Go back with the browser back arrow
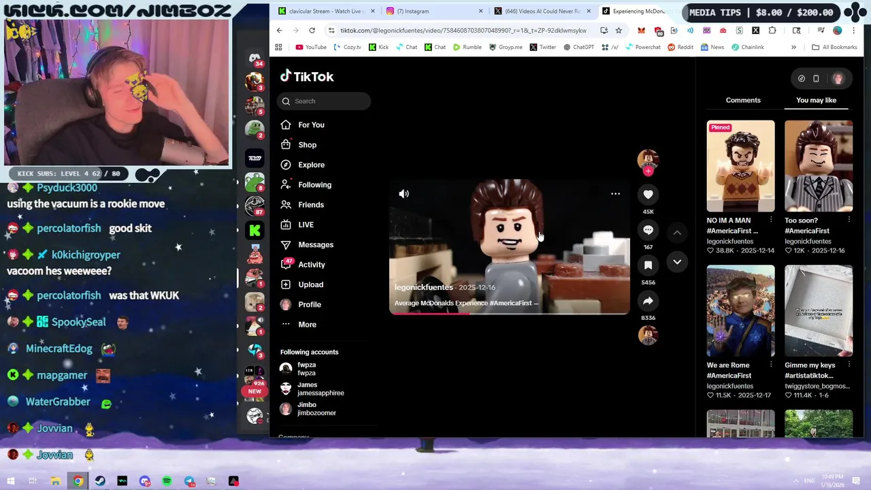The height and width of the screenshot is (490, 871). click(279, 30)
